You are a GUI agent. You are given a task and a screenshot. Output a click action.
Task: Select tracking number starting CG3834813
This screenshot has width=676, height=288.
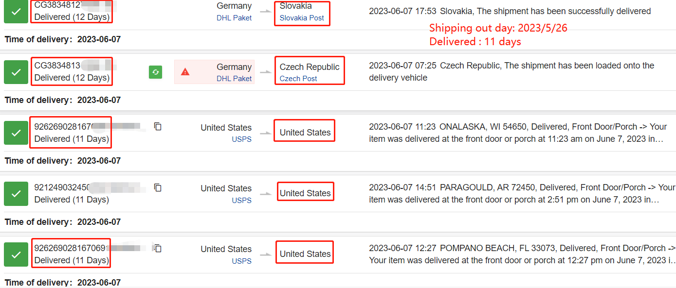[68, 66]
